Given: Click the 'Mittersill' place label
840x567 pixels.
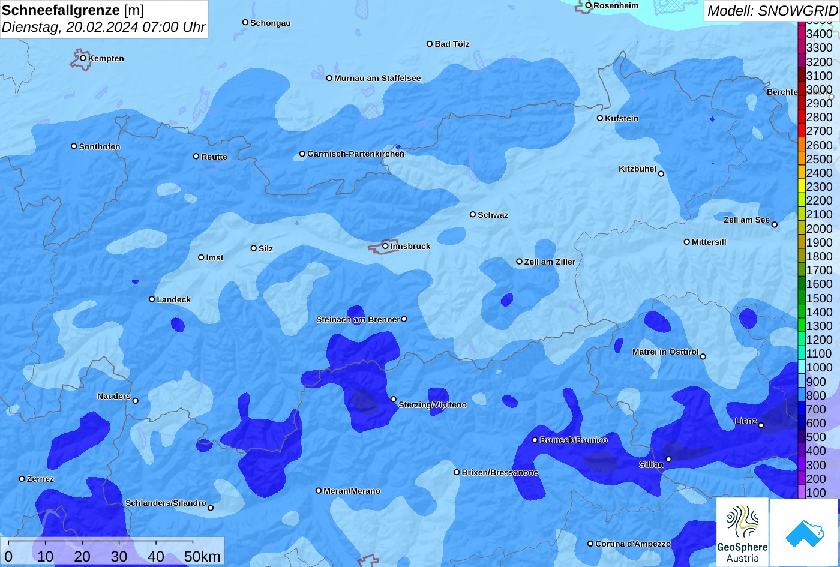Looking at the screenshot, I should pos(709,242).
